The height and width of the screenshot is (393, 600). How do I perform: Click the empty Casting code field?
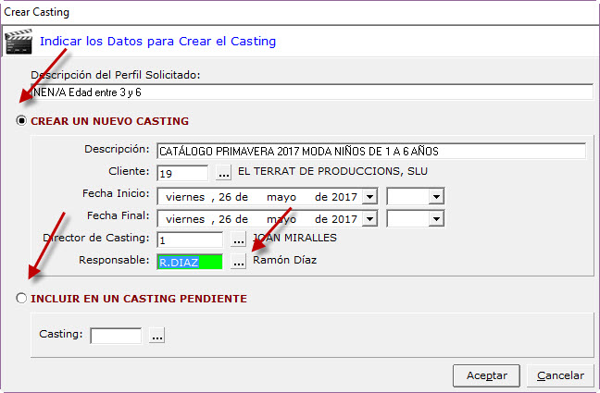pyautogui.click(x=116, y=336)
